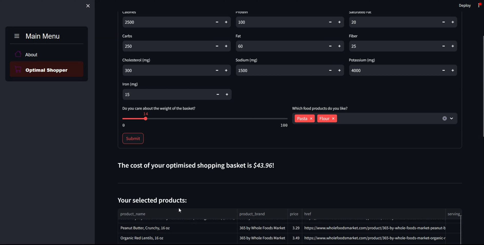Viewport: 484px width, 245px height.
Task: Expand the food products dropdown chevron
Action: point(451,119)
